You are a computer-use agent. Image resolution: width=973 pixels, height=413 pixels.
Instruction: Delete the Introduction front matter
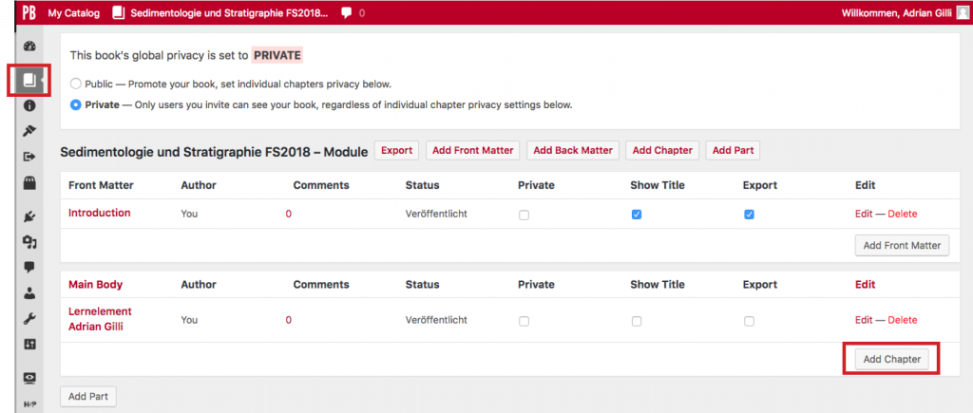coord(903,214)
